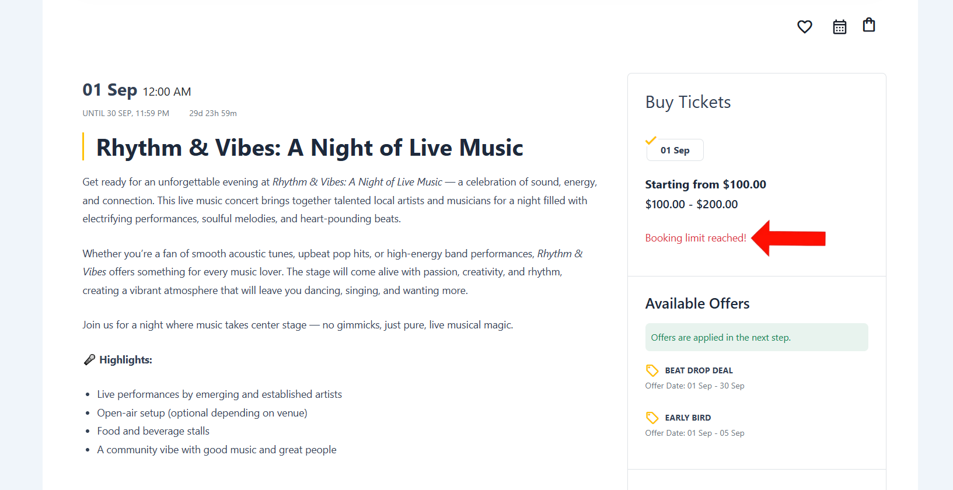Select the 01 Sep date option
The width and height of the screenshot is (953, 490).
pos(675,150)
